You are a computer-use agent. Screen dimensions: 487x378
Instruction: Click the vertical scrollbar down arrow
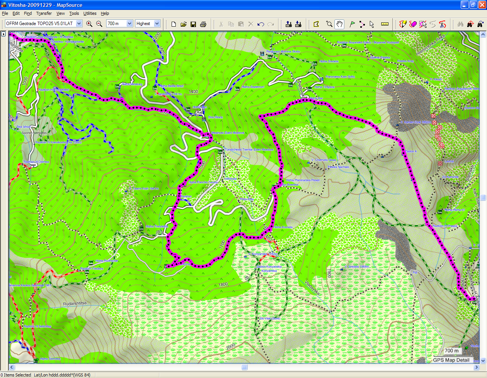[x=483, y=361]
